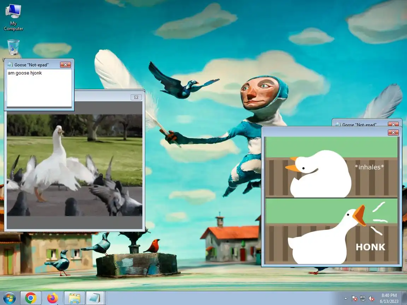Open the Start menu orb
This screenshot has height=305, width=407.
(x=9, y=298)
